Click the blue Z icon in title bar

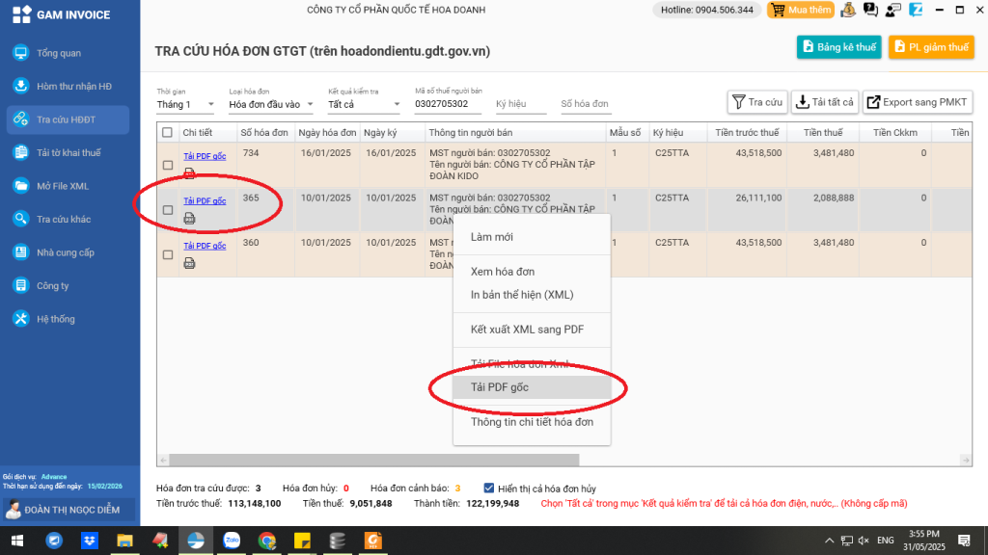916,10
